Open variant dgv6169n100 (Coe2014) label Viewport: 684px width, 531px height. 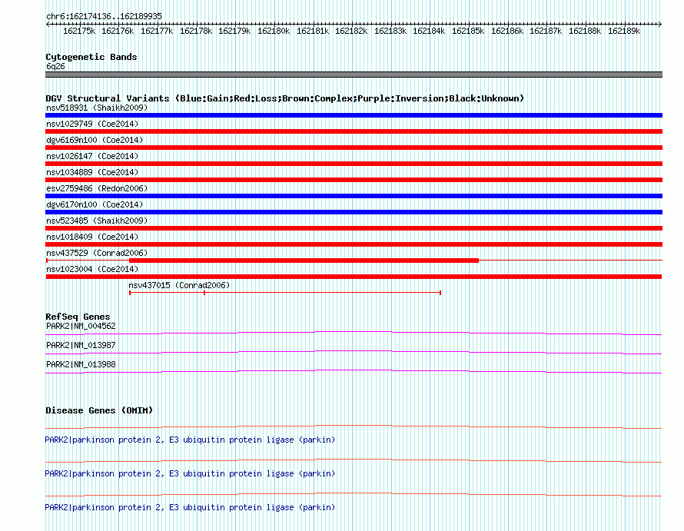[x=95, y=140]
